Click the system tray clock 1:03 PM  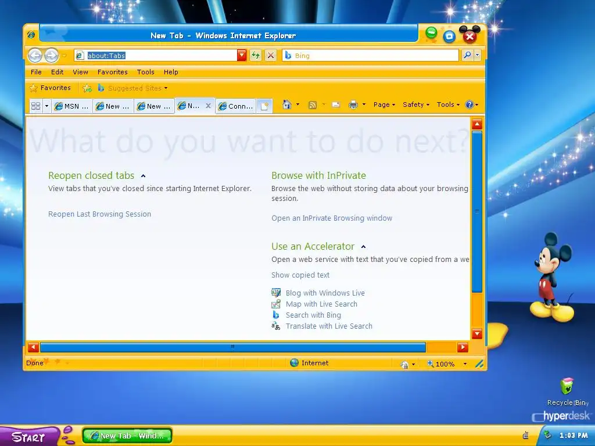click(574, 436)
